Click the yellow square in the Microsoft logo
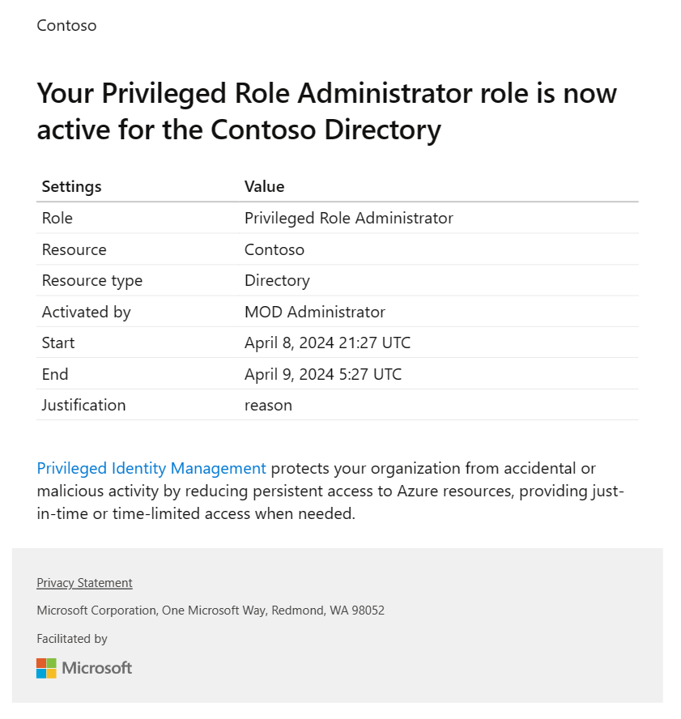681x719 pixels. coord(51,673)
